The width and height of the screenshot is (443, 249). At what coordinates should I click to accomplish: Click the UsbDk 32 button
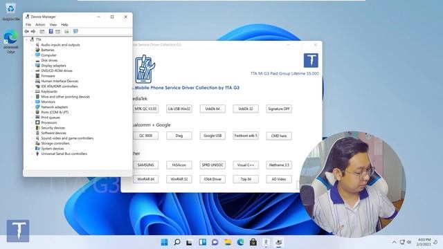pyautogui.click(x=246, y=109)
